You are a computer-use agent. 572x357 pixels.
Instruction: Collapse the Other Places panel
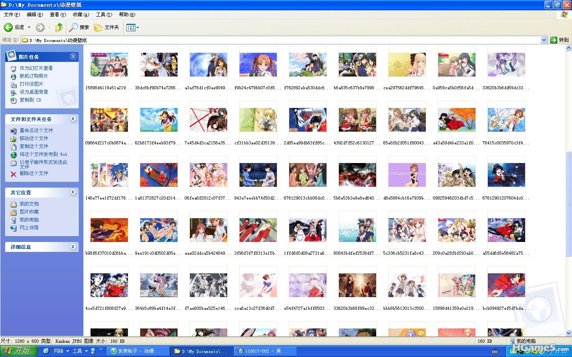pos(73,192)
